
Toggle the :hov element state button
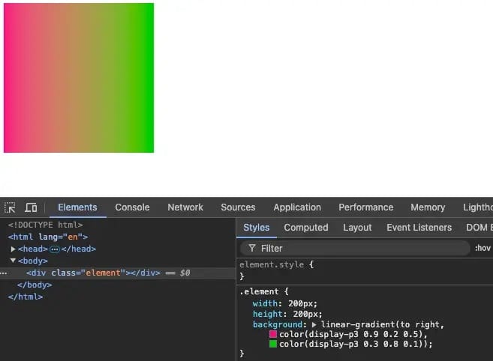[x=482, y=249]
